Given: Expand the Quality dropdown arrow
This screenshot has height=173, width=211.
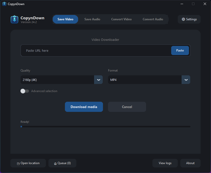Looking at the screenshot, I should tap(98, 80).
